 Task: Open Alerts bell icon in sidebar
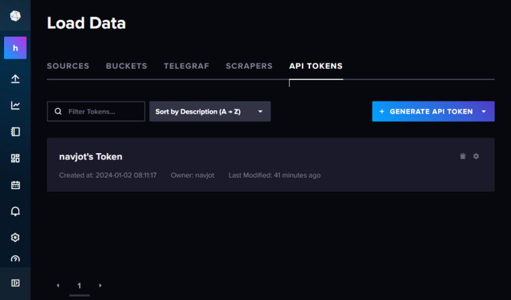tap(15, 212)
